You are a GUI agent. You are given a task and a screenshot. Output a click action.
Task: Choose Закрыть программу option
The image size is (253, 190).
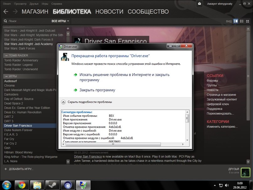pos(97,90)
